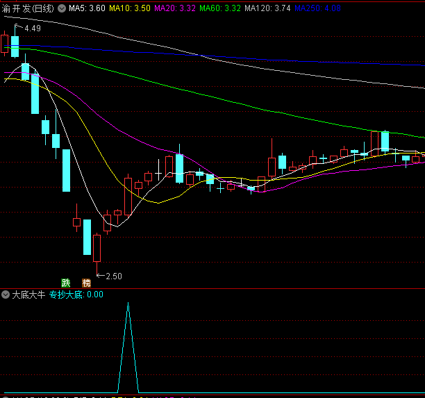Click the cyan indicator spike peak
The height and width of the screenshot is (398, 425).
point(128,303)
